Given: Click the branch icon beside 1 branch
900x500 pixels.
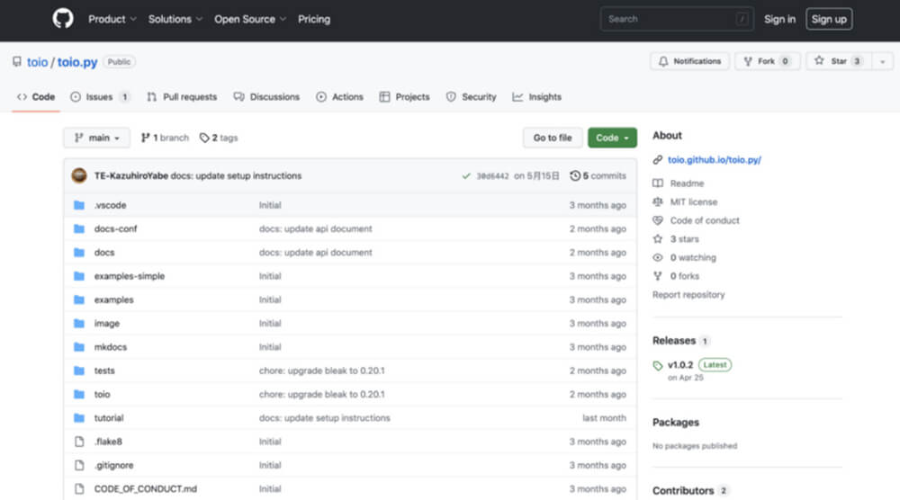Looking at the screenshot, I should pos(145,138).
